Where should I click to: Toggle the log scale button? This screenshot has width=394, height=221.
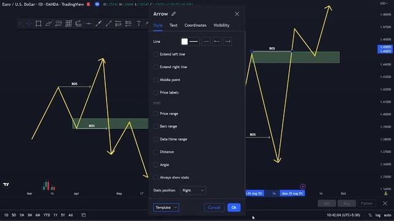[x=377, y=215]
